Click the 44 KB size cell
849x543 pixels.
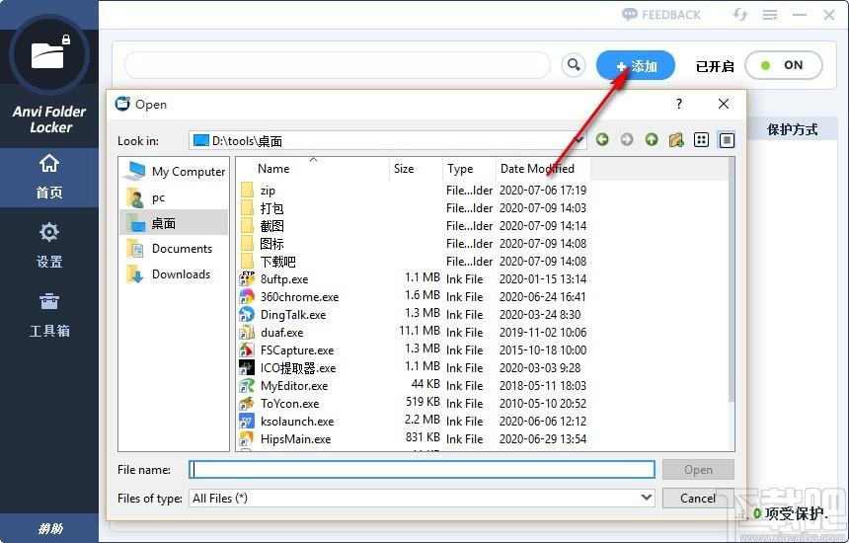[425, 384]
